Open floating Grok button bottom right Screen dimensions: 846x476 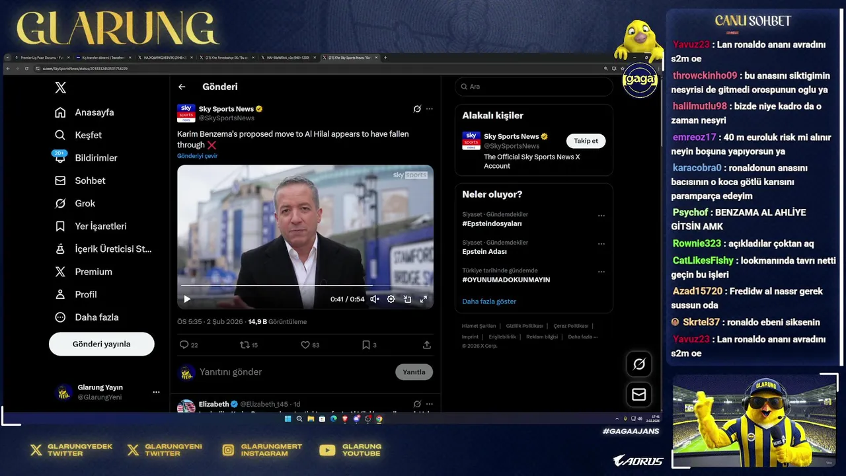[639, 364]
